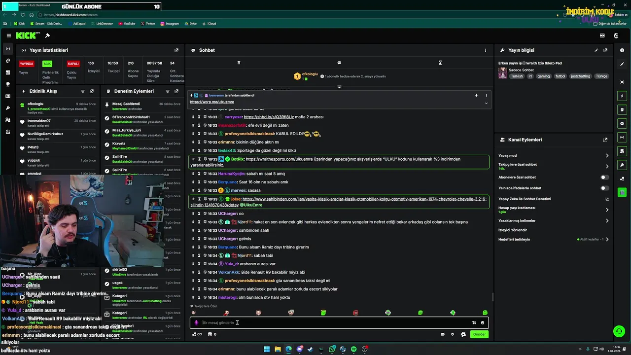Open chat settings gear below message box
The height and width of the screenshot is (355, 631).
click(453, 334)
